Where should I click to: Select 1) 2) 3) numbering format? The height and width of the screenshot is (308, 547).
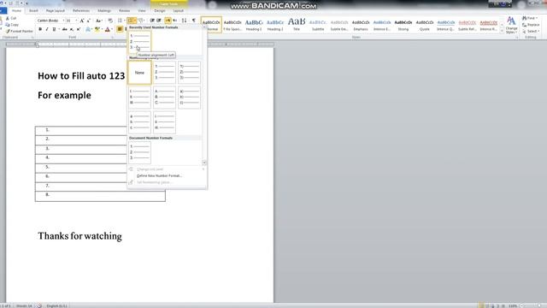(x=189, y=73)
